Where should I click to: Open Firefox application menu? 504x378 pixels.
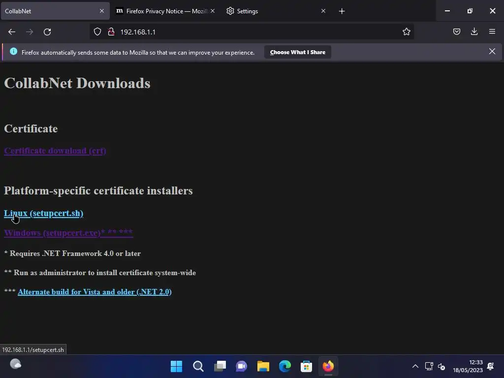pos(492,31)
